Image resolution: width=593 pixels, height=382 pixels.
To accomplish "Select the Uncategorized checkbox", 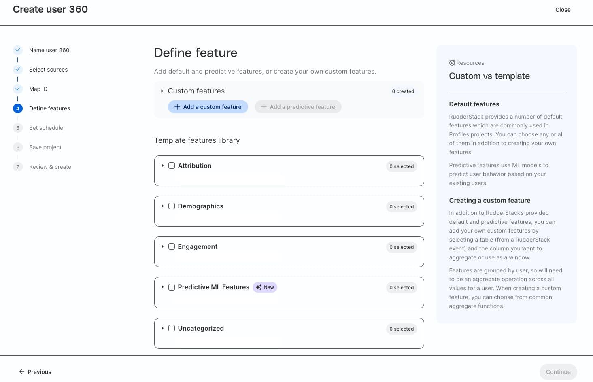I will point(172,328).
